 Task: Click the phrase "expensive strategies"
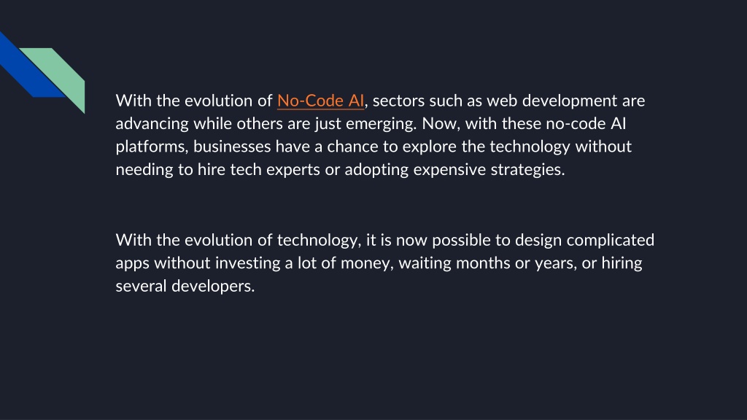point(489,169)
